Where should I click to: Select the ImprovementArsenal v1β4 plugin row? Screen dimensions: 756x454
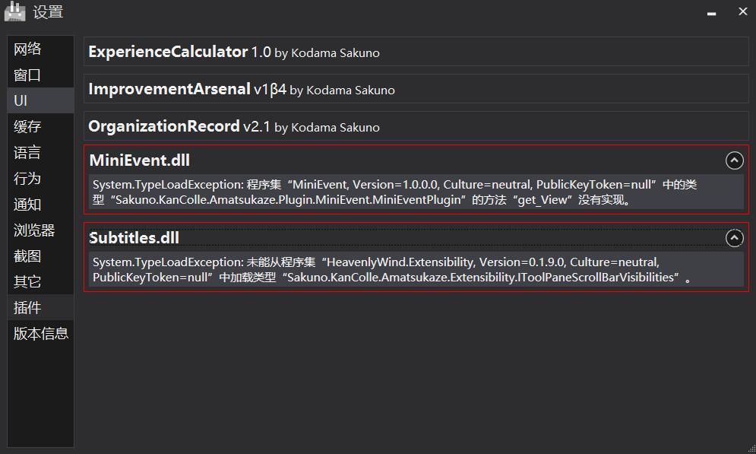click(416, 89)
